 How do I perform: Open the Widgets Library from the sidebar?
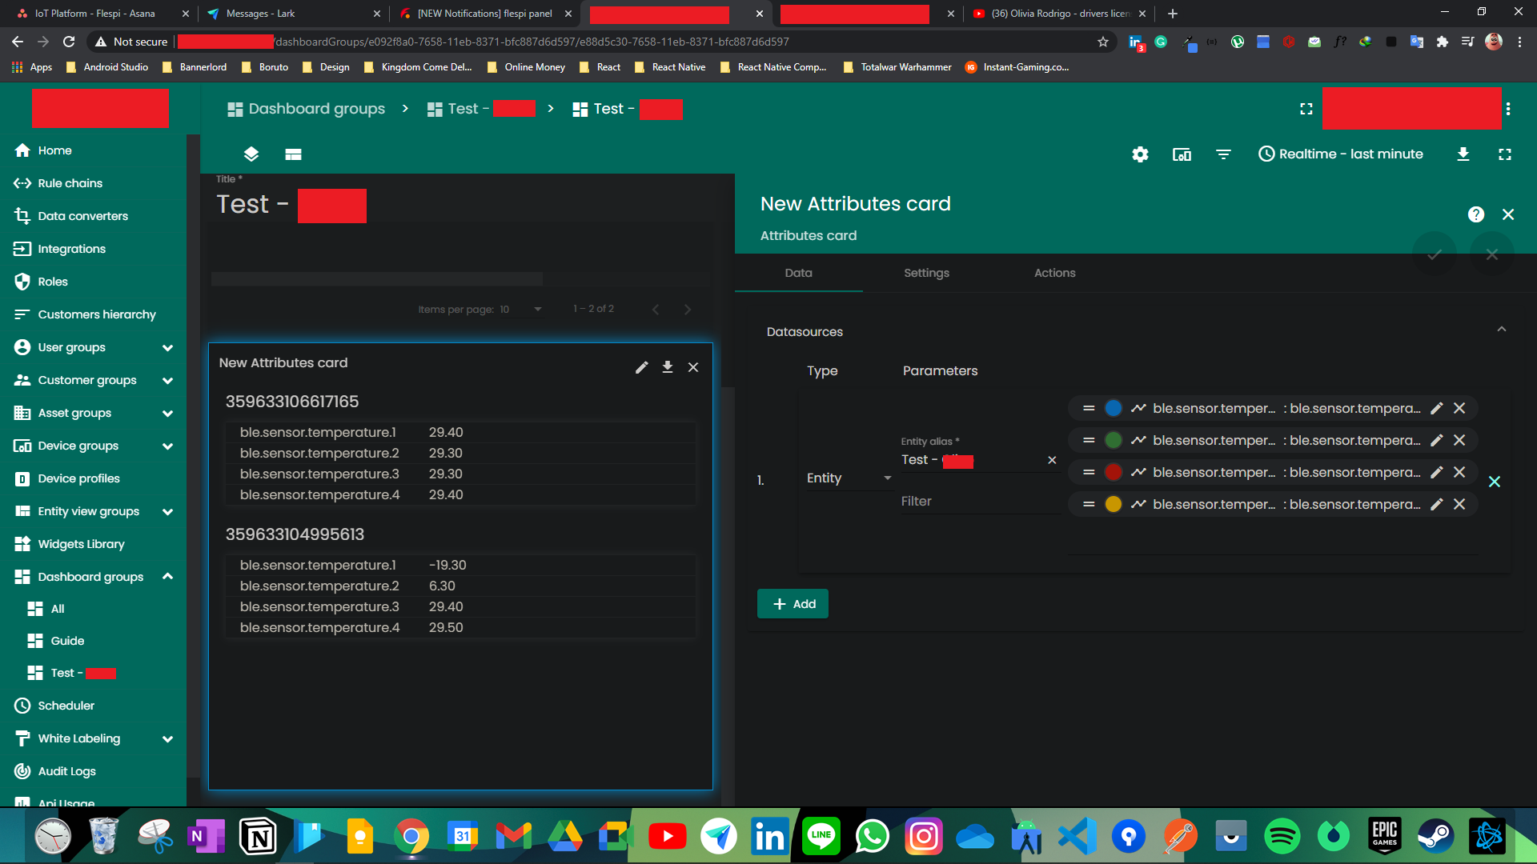pos(81,544)
